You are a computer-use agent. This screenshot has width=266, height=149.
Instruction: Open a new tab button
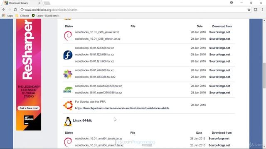click(47, 3)
